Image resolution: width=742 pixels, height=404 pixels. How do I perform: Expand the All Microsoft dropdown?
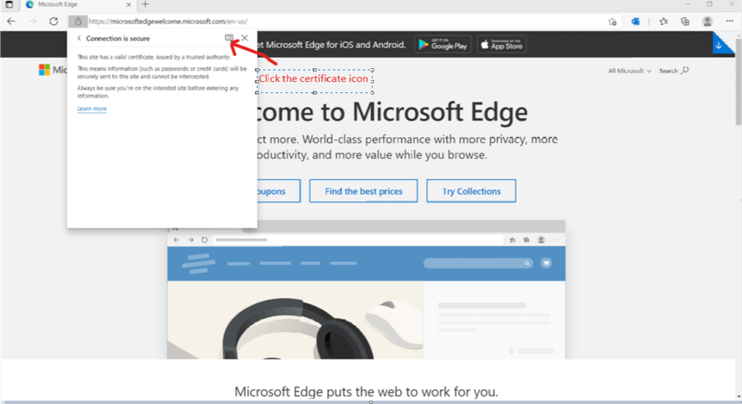(x=630, y=71)
